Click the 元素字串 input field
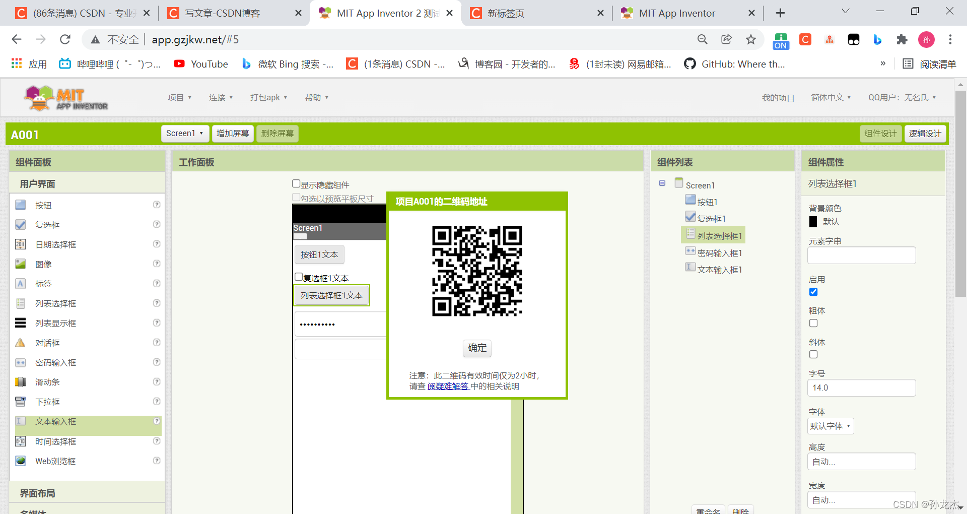 [x=862, y=255]
